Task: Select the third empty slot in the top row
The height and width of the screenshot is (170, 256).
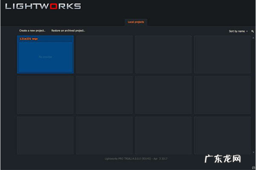Action: tap(163, 54)
